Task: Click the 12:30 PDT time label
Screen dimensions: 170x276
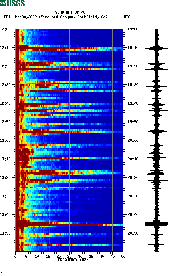Action: [x=5, y=85]
